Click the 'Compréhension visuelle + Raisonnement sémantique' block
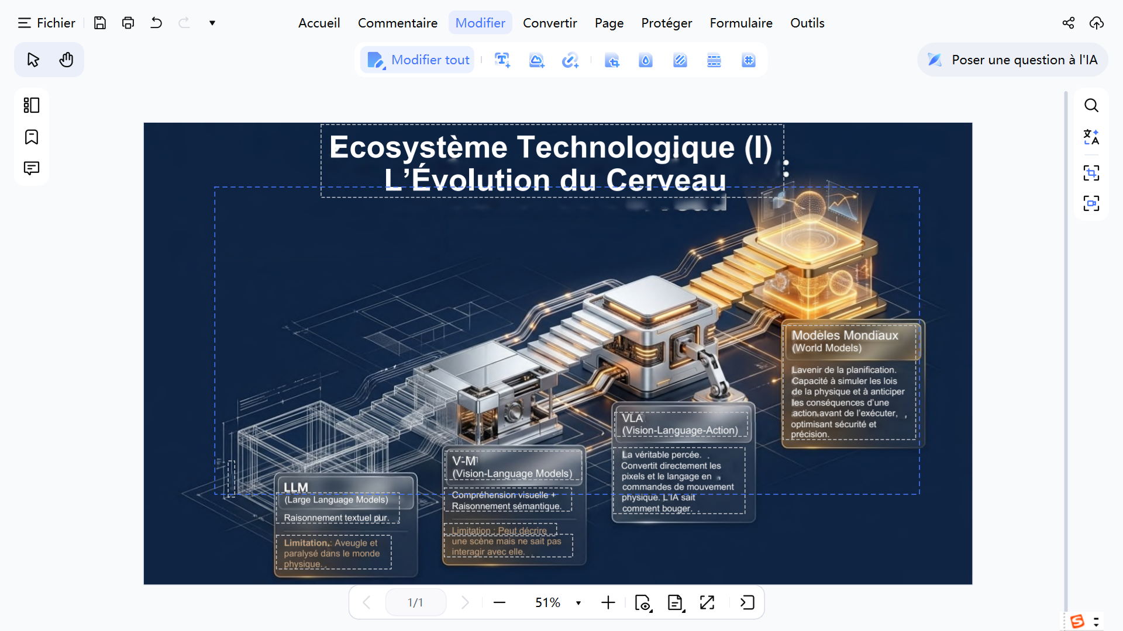 point(508,500)
